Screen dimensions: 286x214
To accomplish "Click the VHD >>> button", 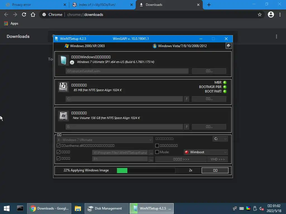I will [218, 159].
